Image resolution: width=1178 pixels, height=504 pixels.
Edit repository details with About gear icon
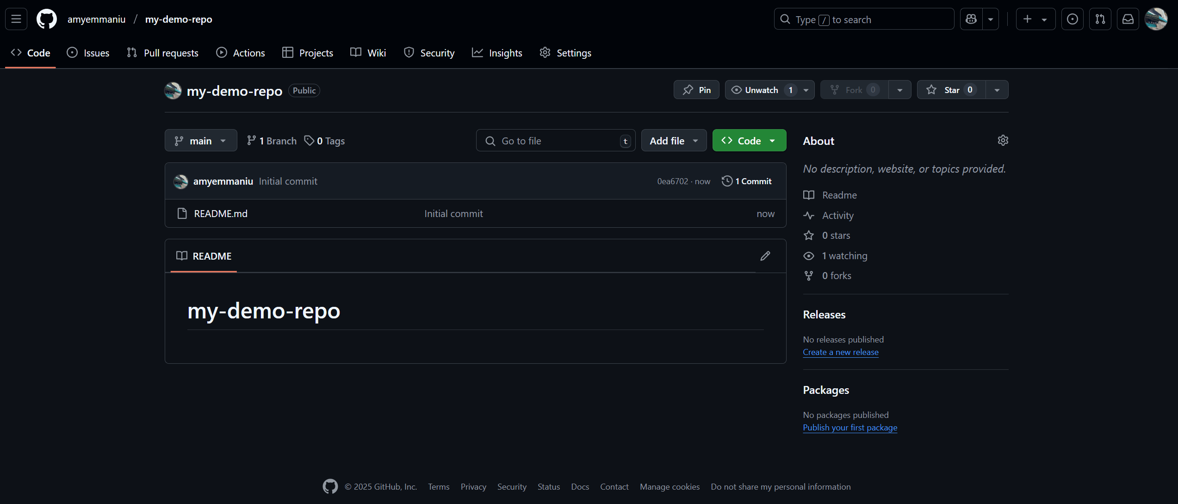point(1003,140)
